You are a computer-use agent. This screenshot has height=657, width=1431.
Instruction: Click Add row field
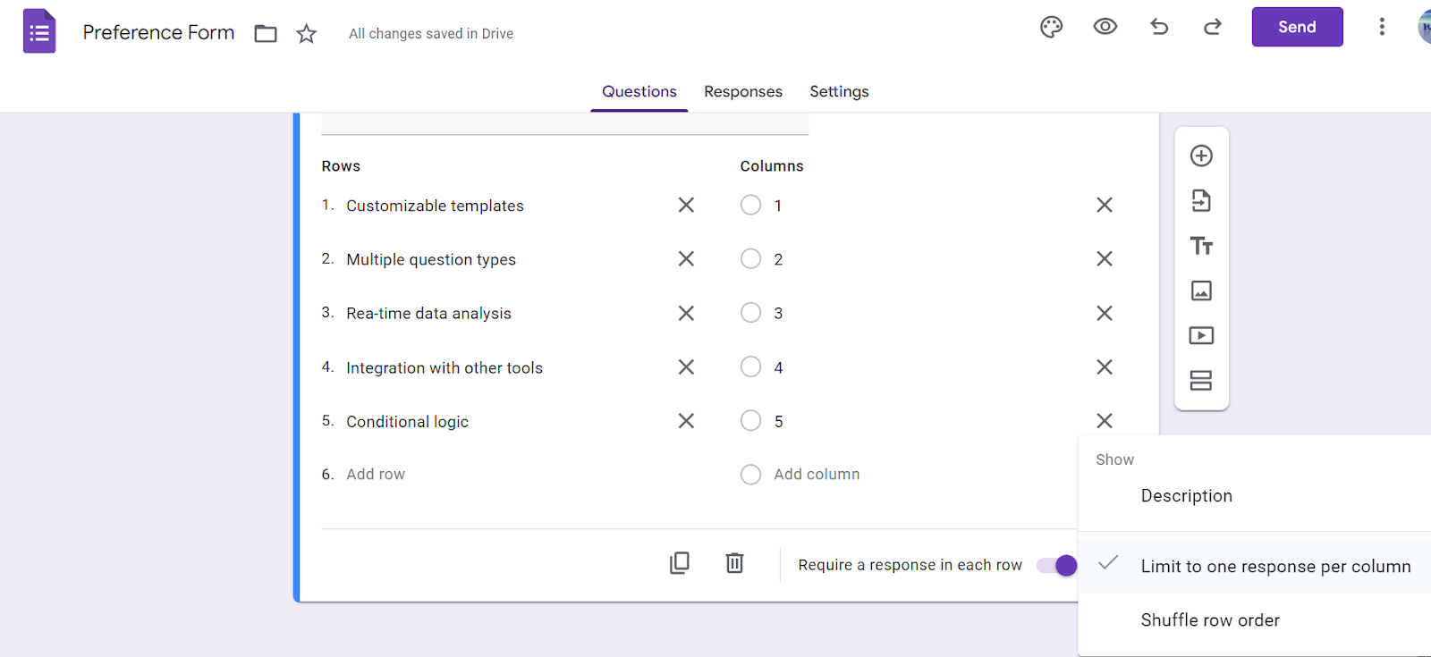click(376, 475)
